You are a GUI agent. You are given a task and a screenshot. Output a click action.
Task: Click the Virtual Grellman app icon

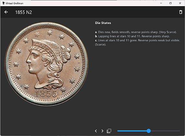tap(3, 3)
